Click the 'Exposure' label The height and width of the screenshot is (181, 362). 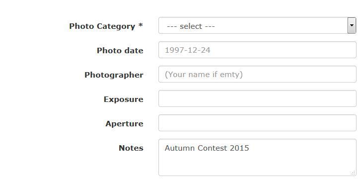tap(124, 99)
